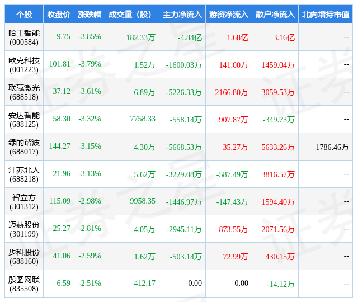Click retail inflow 430.15万

[x=280, y=257]
